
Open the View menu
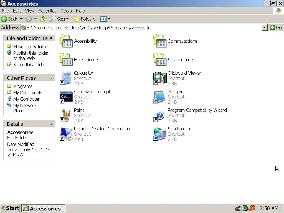click(30, 11)
